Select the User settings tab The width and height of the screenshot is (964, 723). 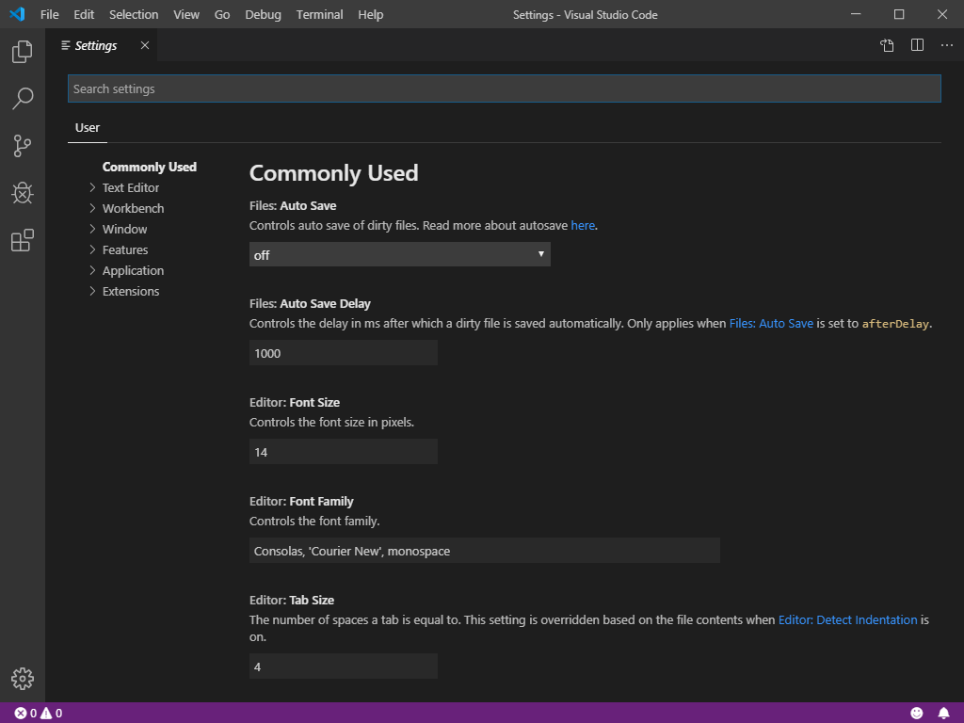click(x=88, y=128)
